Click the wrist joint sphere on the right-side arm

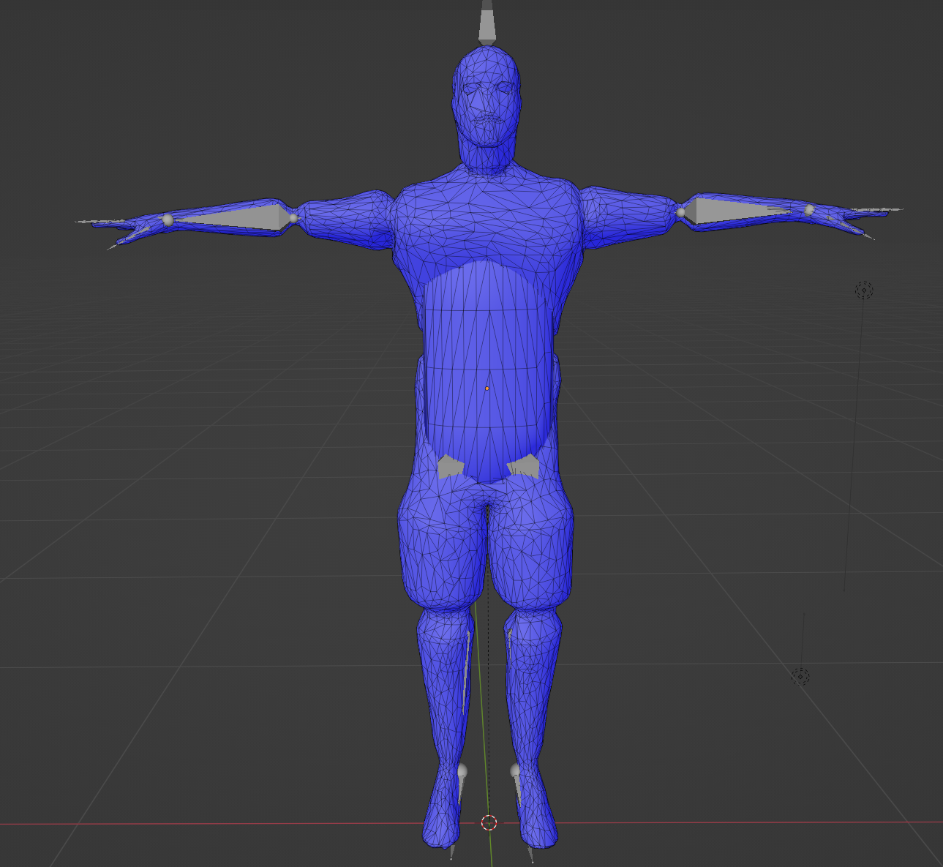click(809, 210)
